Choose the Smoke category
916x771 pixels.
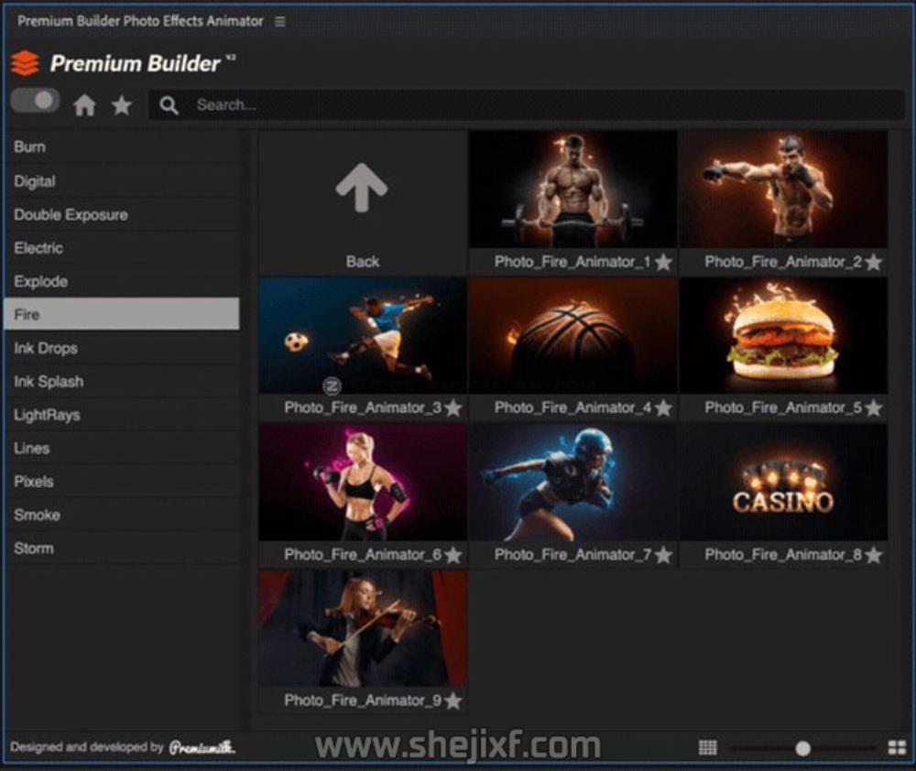(37, 516)
